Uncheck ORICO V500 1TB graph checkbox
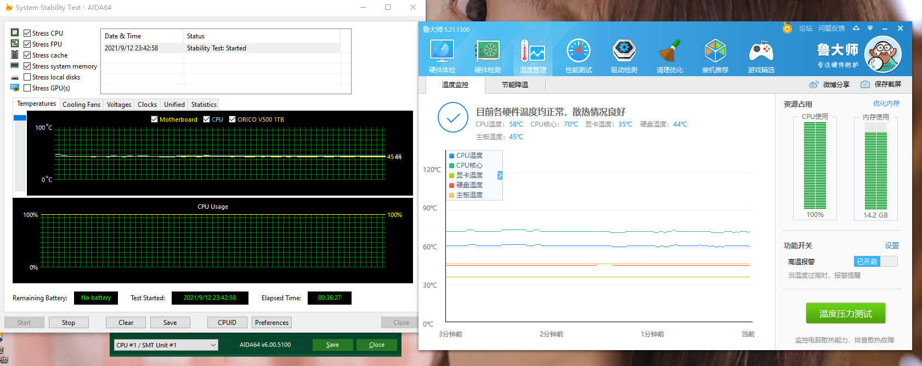 coord(232,119)
